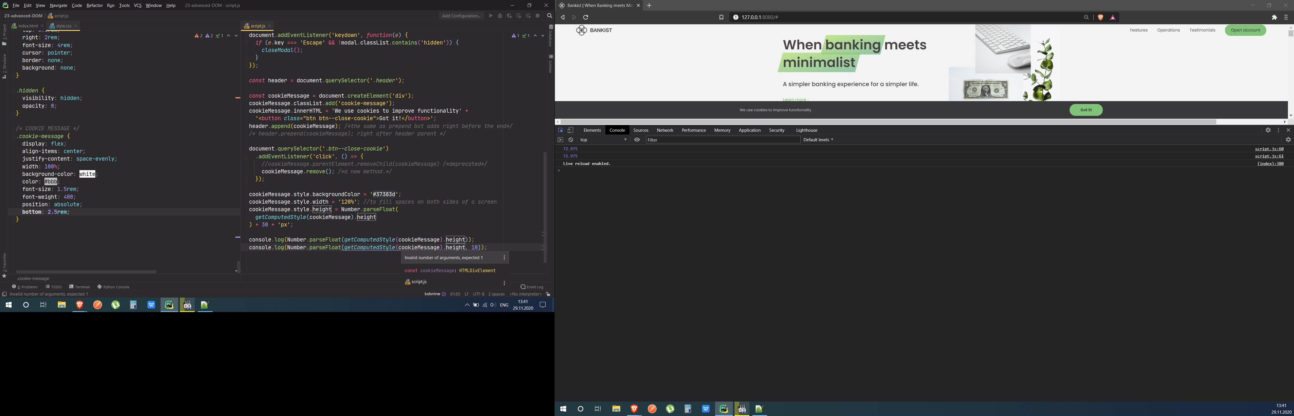Show the console sidebar panel
This screenshot has height=416, width=1294.
[x=561, y=140]
